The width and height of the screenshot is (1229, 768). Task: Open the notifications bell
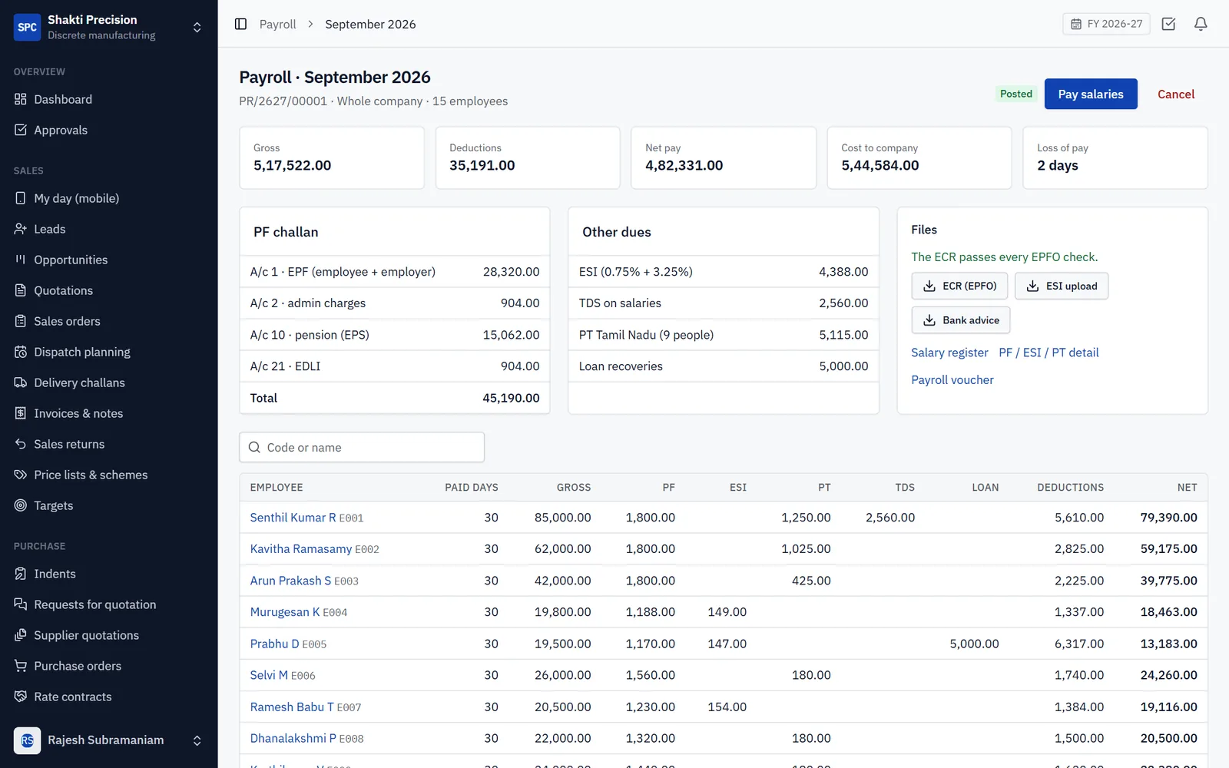pyautogui.click(x=1201, y=24)
